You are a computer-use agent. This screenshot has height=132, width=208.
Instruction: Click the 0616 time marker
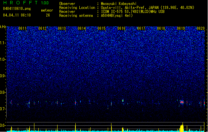(x=121, y=28)
